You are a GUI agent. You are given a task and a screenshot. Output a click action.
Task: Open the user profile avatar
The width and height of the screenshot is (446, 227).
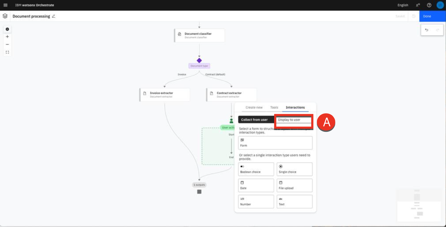[x=440, y=5]
